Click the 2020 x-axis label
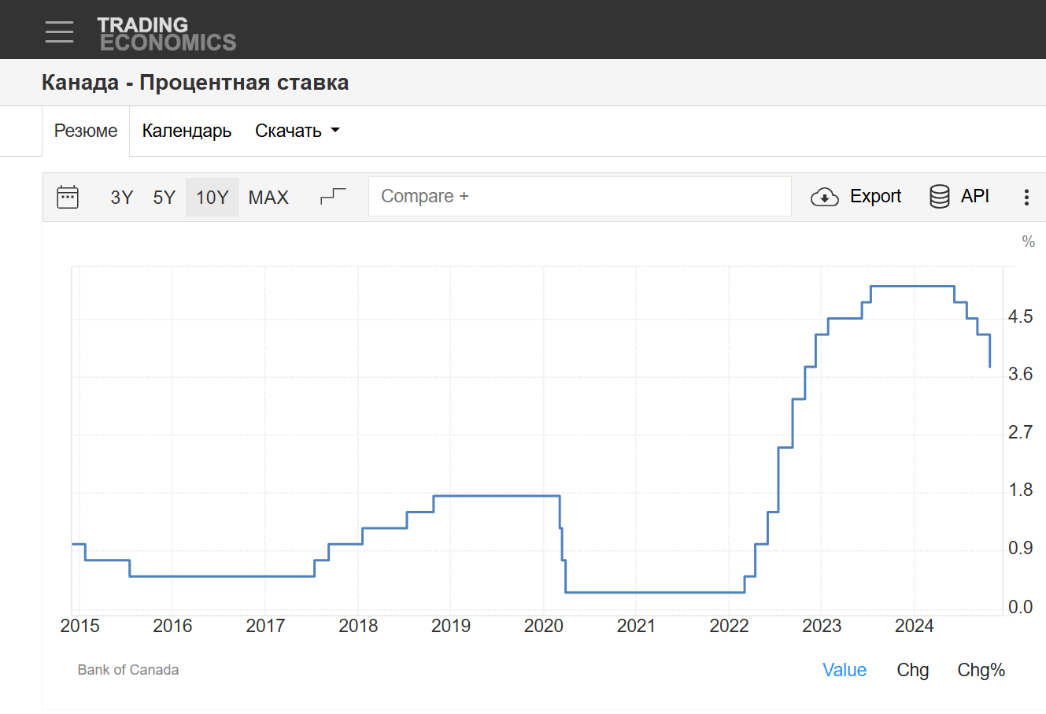 point(544,626)
